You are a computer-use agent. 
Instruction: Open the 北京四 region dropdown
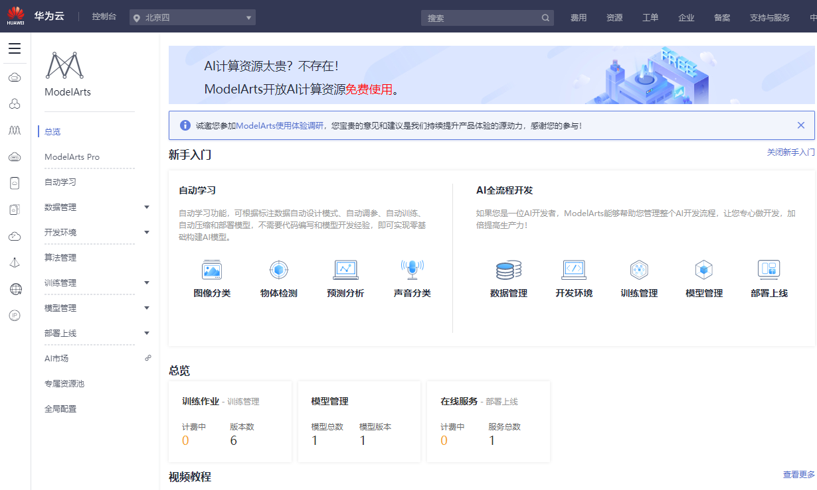(193, 17)
